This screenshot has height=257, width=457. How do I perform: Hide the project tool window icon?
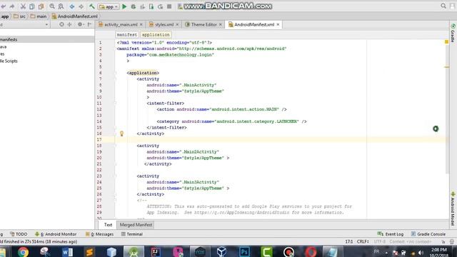point(89,25)
